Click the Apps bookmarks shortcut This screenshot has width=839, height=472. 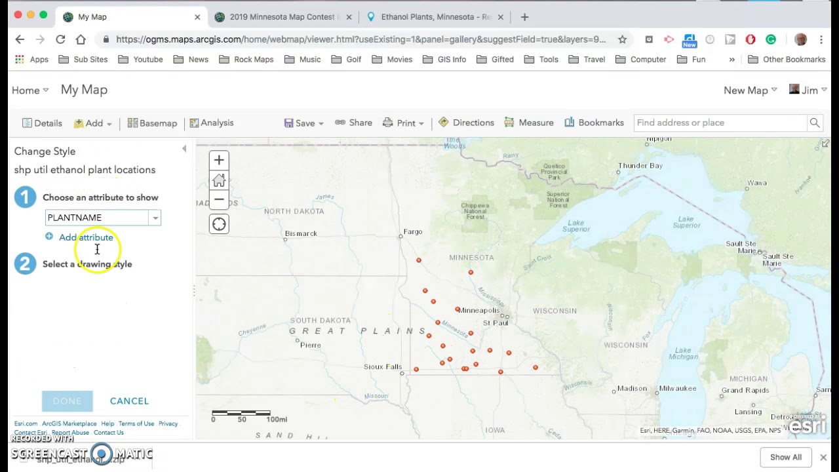[31, 60]
